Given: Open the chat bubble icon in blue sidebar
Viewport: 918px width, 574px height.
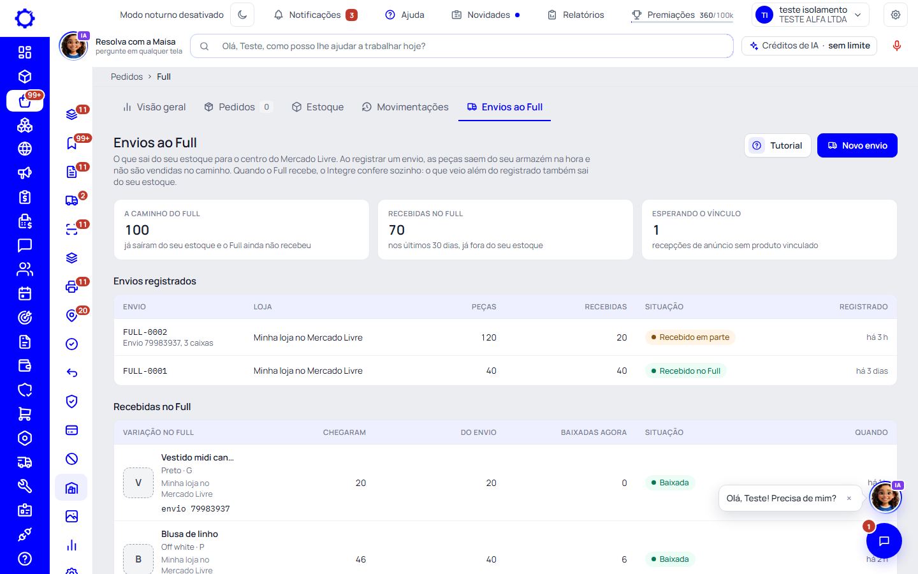Looking at the screenshot, I should tap(25, 245).
